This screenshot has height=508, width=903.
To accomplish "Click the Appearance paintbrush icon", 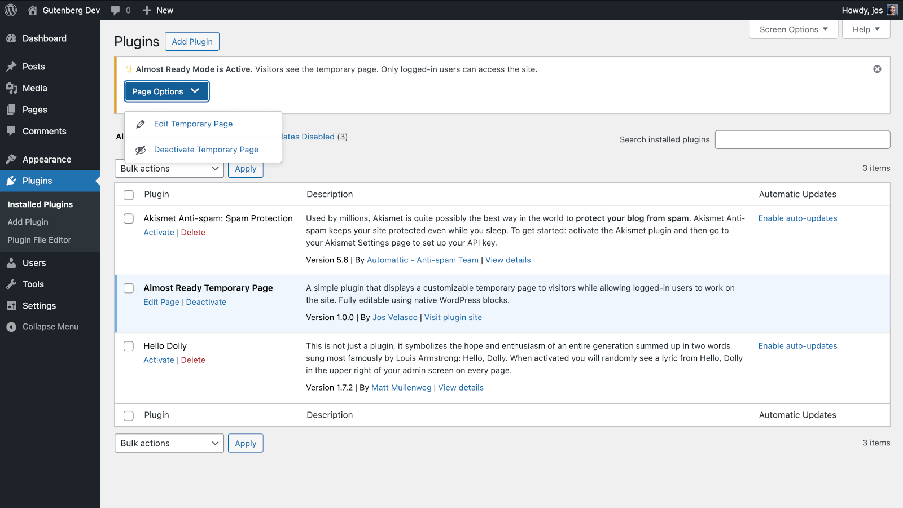I will click(x=12, y=159).
